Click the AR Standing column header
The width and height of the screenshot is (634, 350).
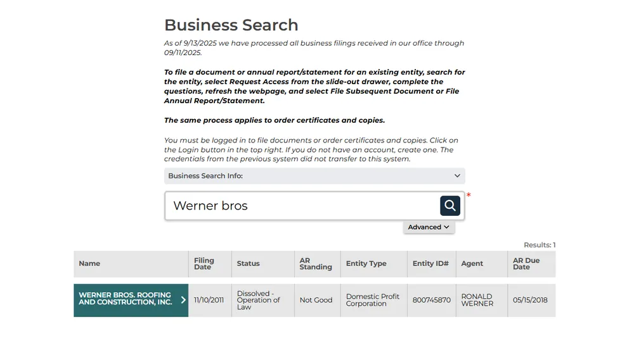315,264
